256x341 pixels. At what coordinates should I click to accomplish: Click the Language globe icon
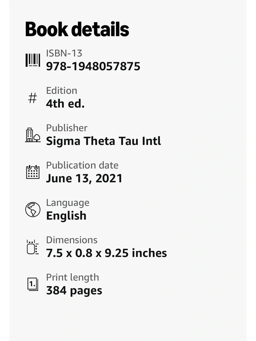[x=33, y=210]
